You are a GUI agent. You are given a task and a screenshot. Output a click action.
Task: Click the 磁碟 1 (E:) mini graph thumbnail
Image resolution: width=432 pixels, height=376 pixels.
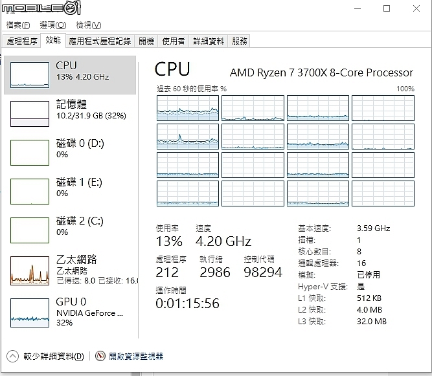(x=30, y=192)
